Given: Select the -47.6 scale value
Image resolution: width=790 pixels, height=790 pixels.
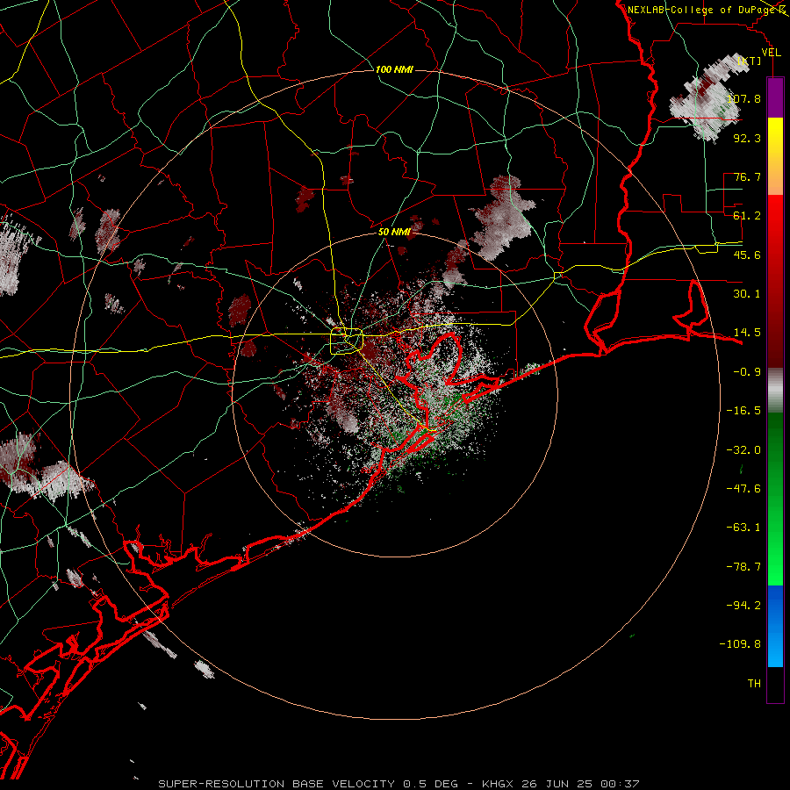Looking at the screenshot, I should [x=743, y=489].
